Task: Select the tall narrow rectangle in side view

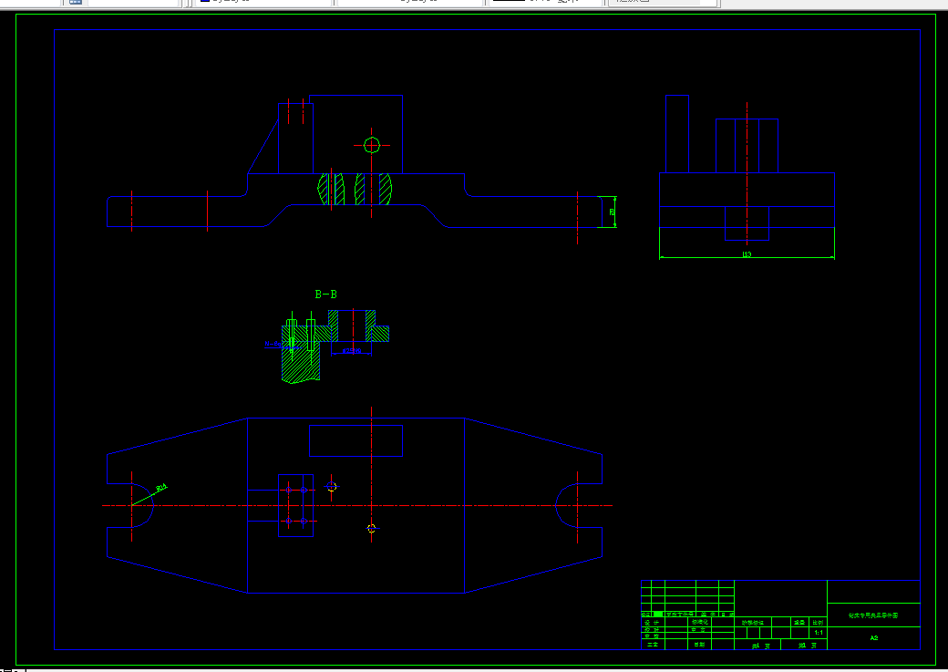Action: [677, 134]
